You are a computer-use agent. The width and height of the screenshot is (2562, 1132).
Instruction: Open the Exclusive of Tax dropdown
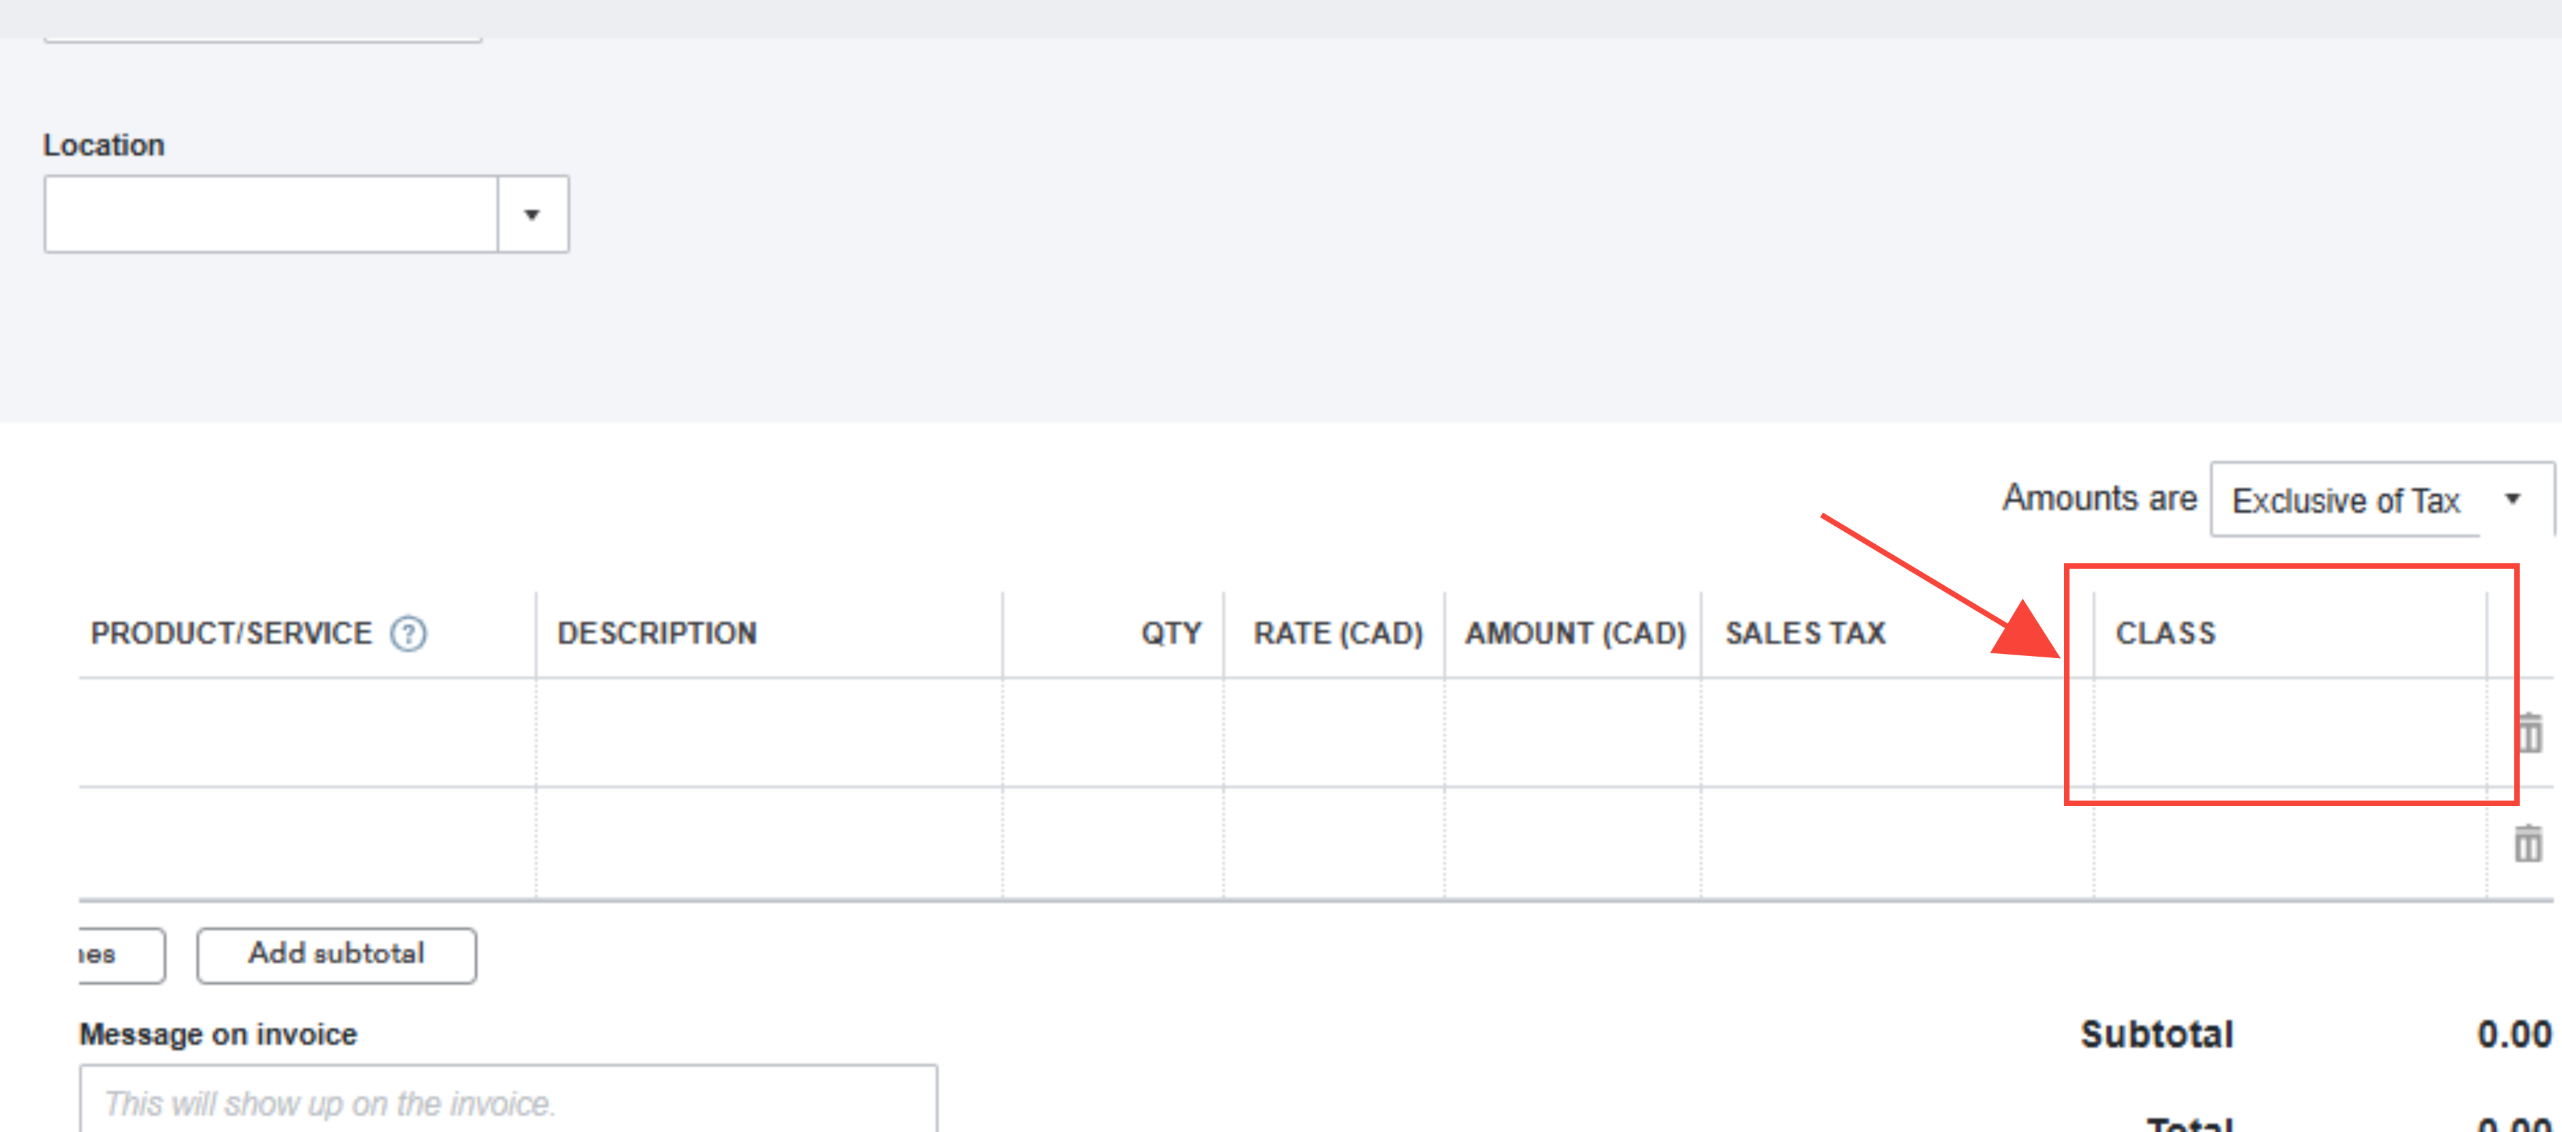[x=2380, y=499]
